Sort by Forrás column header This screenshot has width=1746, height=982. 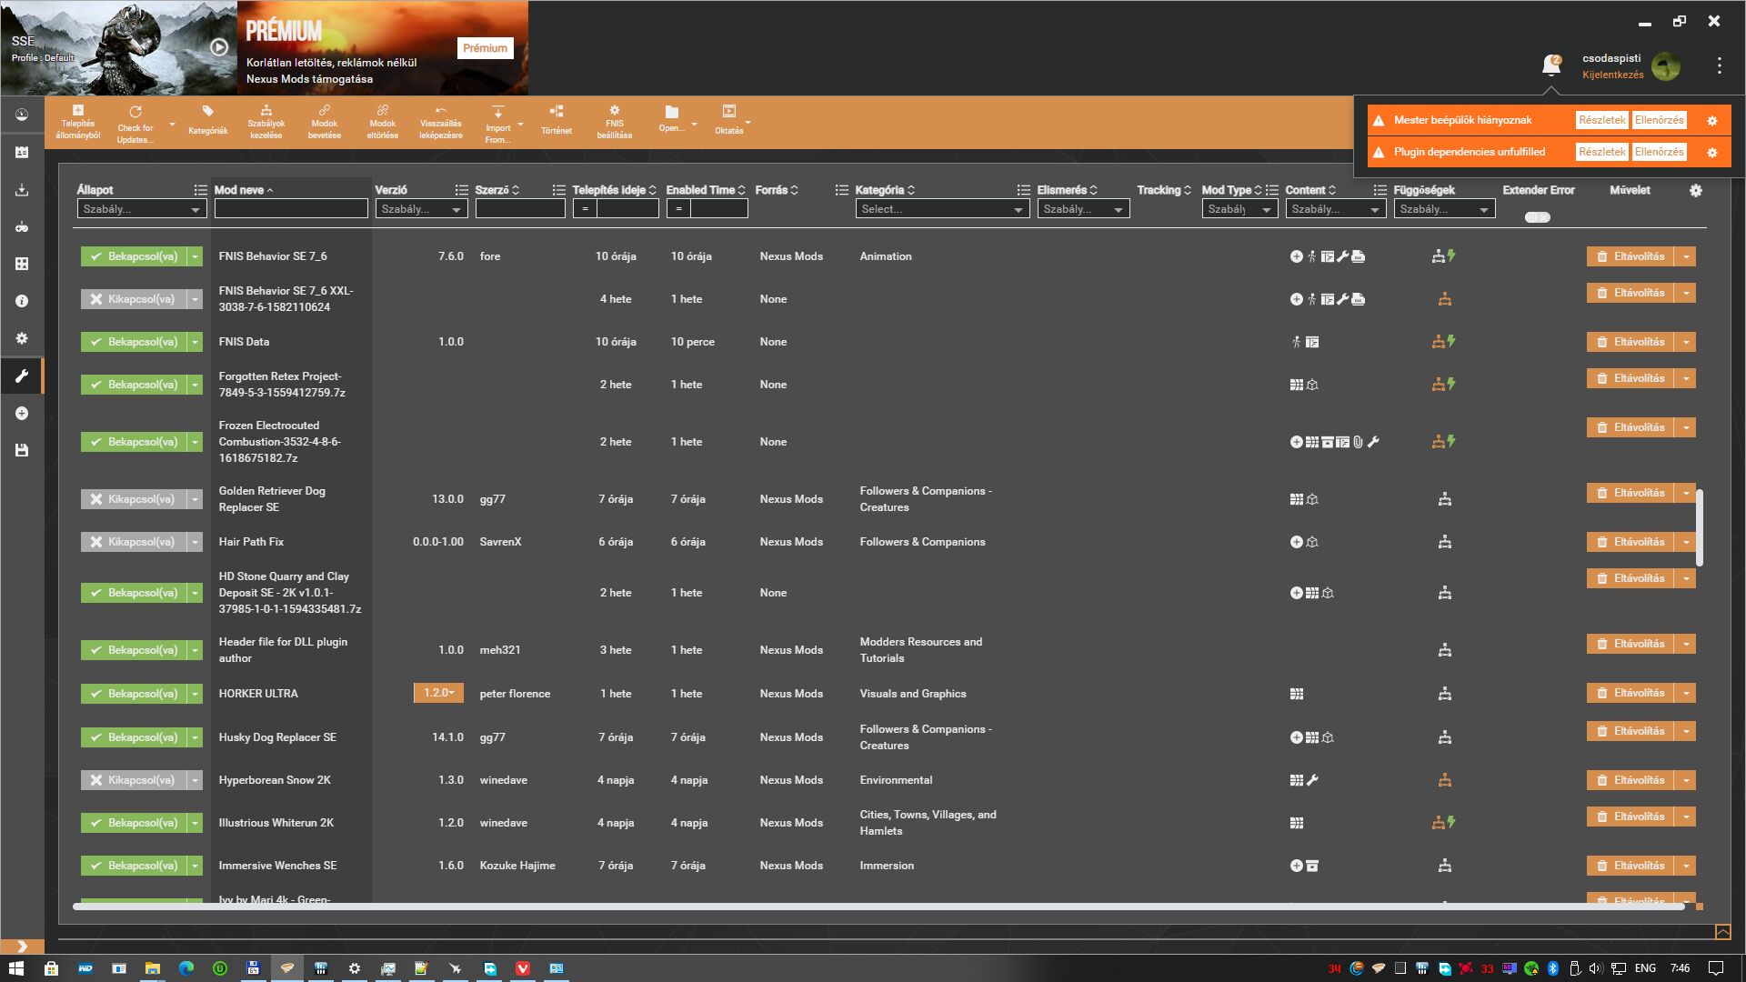pos(777,190)
